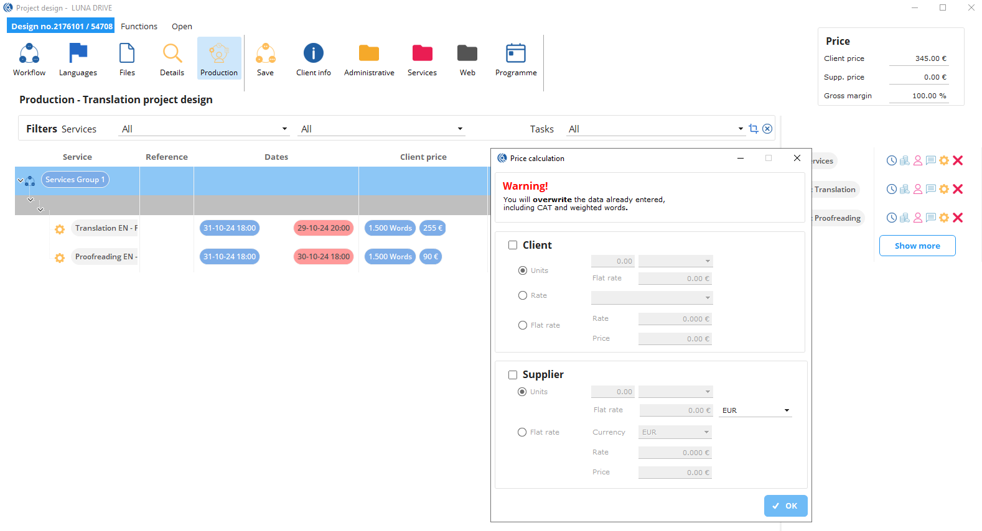Screen dimensions: 982x531
Task: Switch to the Open menu
Action: coord(182,26)
